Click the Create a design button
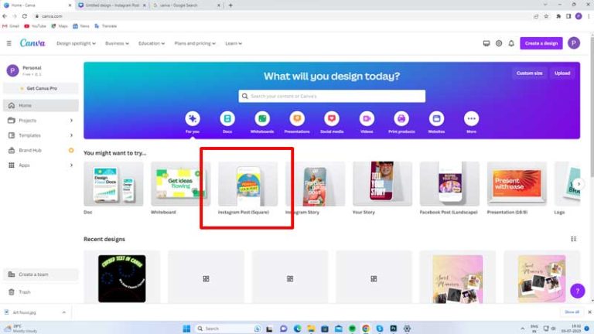 tap(541, 43)
